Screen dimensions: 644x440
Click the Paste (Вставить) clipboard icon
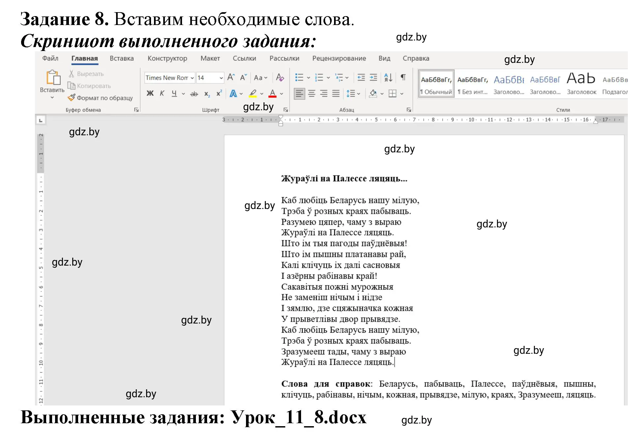(53, 78)
